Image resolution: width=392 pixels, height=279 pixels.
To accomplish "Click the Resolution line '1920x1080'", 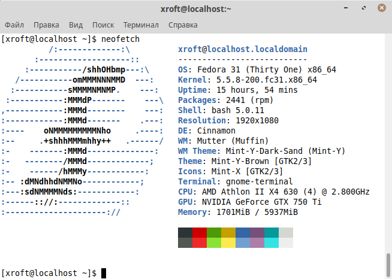I will point(257,121).
